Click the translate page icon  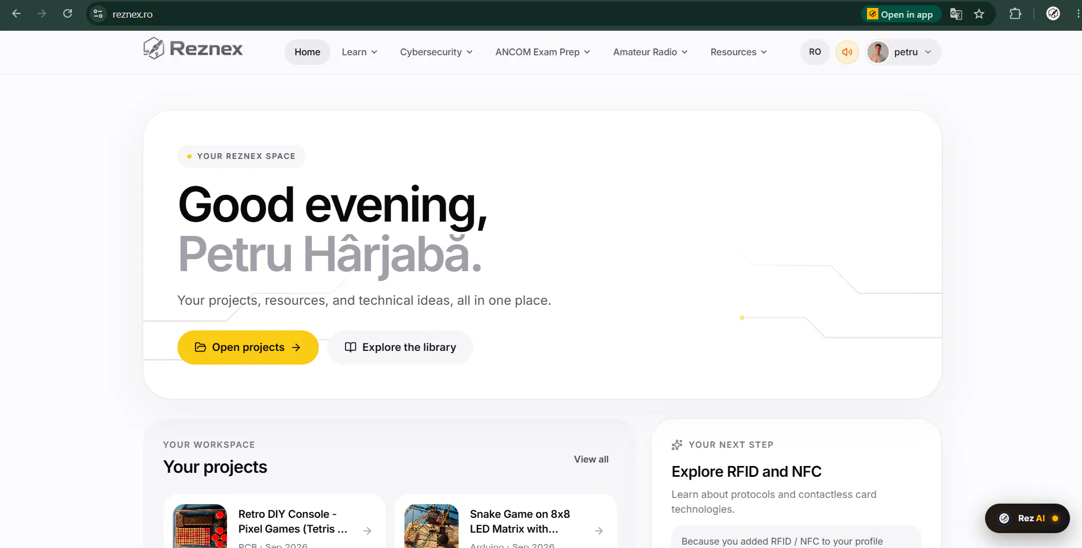tap(956, 14)
